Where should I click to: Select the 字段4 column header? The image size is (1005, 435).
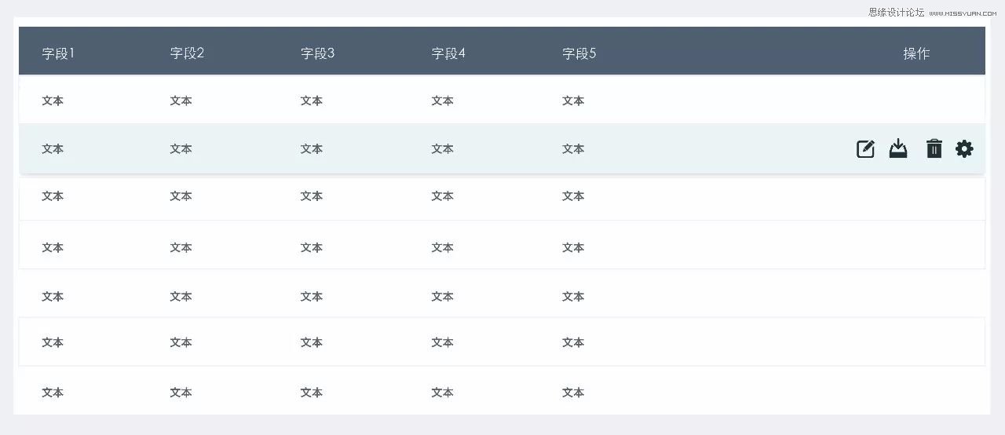(x=448, y=53)
